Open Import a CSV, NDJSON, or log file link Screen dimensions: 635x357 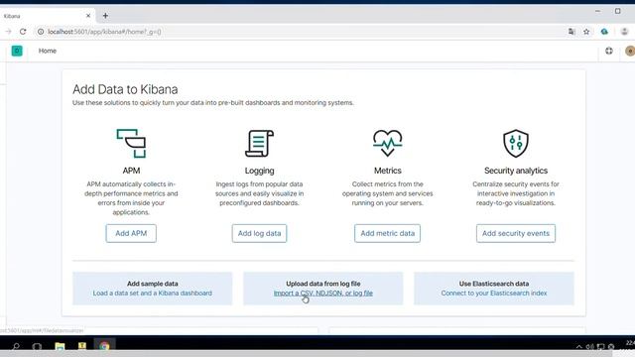[x=323, y=294]
